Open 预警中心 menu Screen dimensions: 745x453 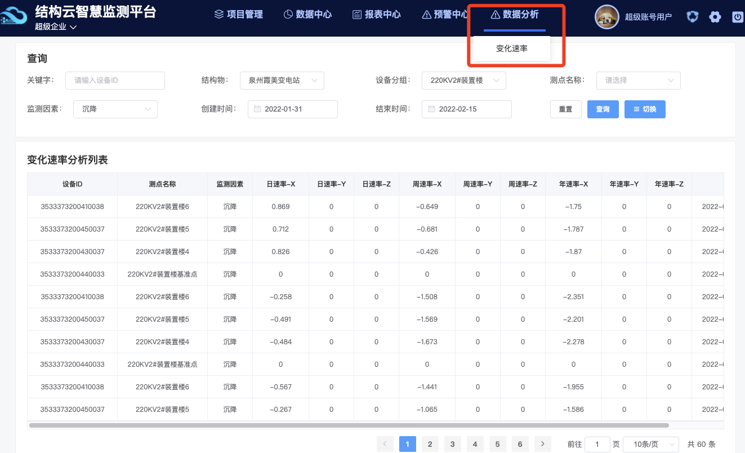(x=445, y=14)
